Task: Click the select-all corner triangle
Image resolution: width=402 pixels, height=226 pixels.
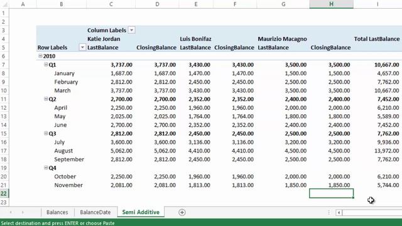Action: coord(4,4)
